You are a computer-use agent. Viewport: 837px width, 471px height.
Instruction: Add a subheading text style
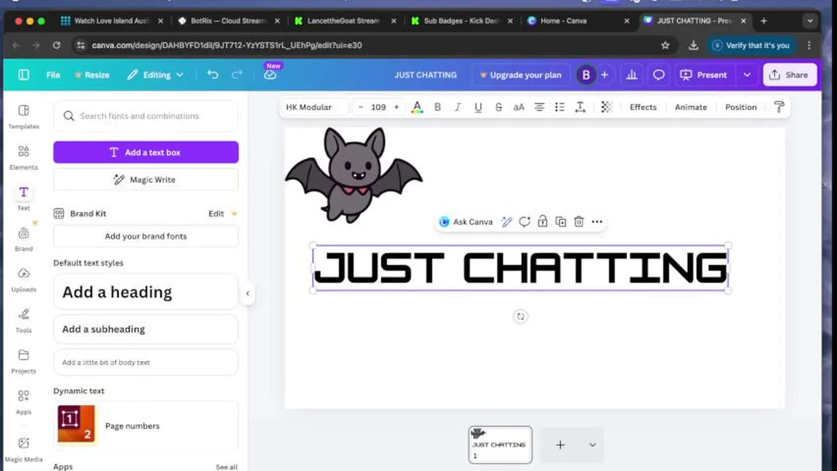click(146, 329)
